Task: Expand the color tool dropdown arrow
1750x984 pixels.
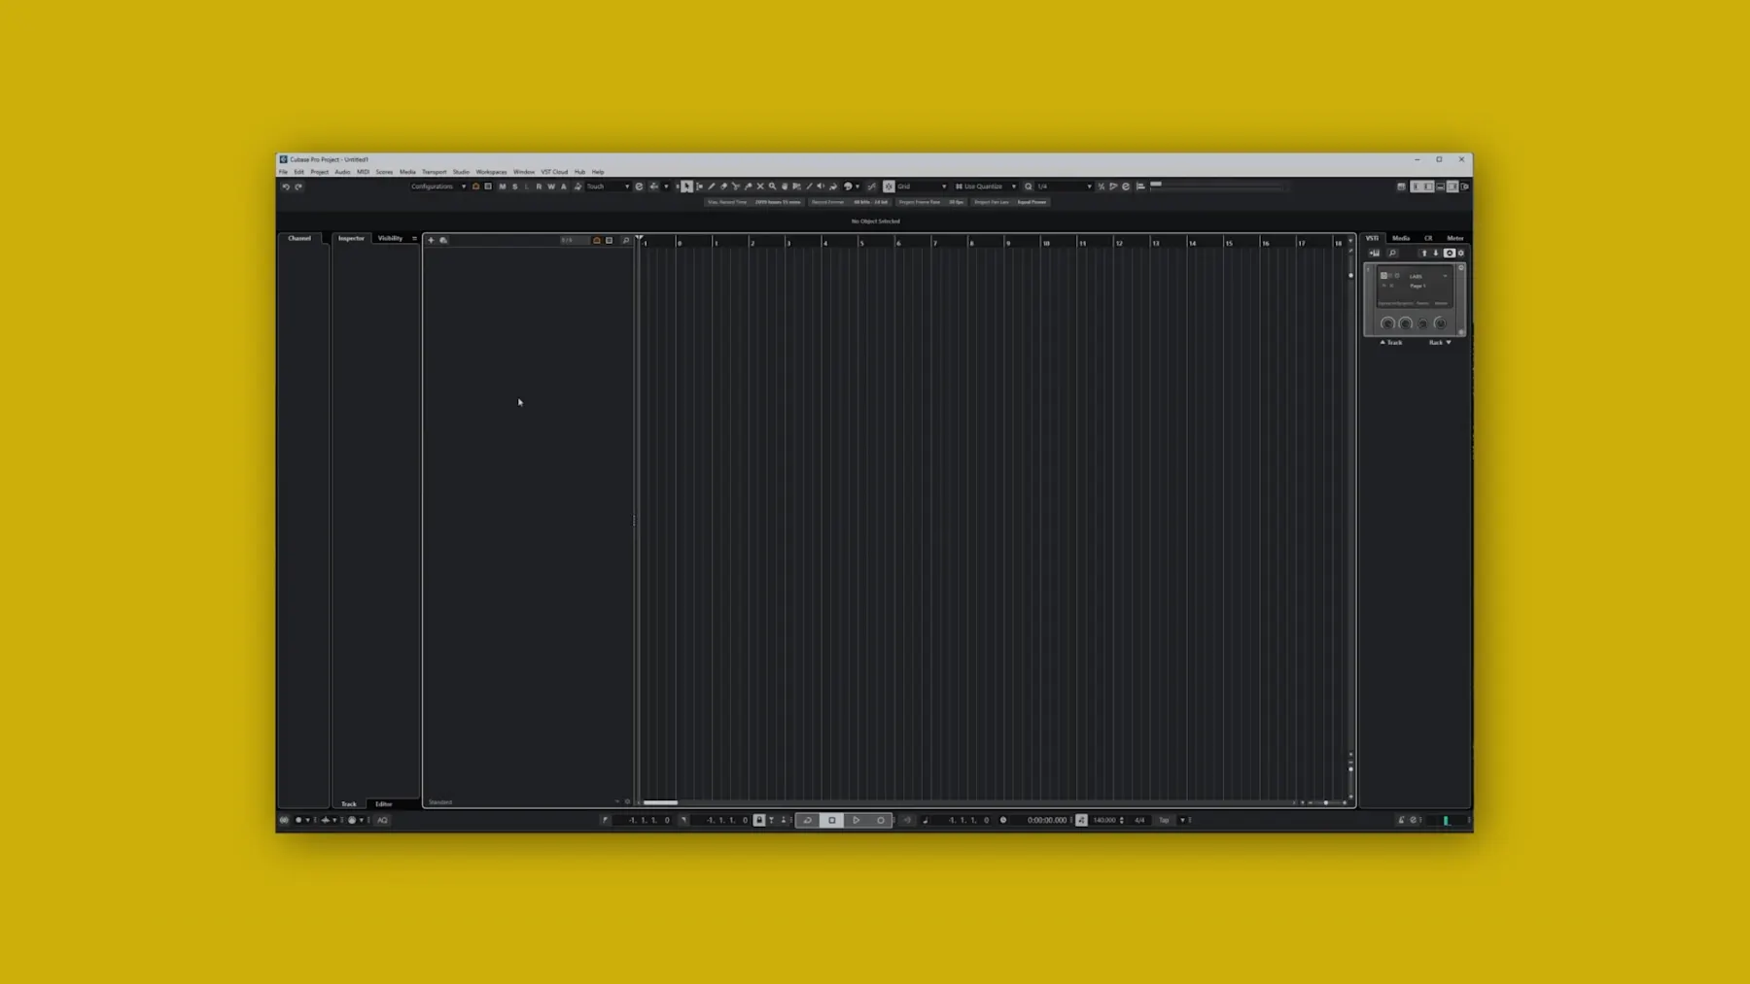Action: tap(857, 187)
